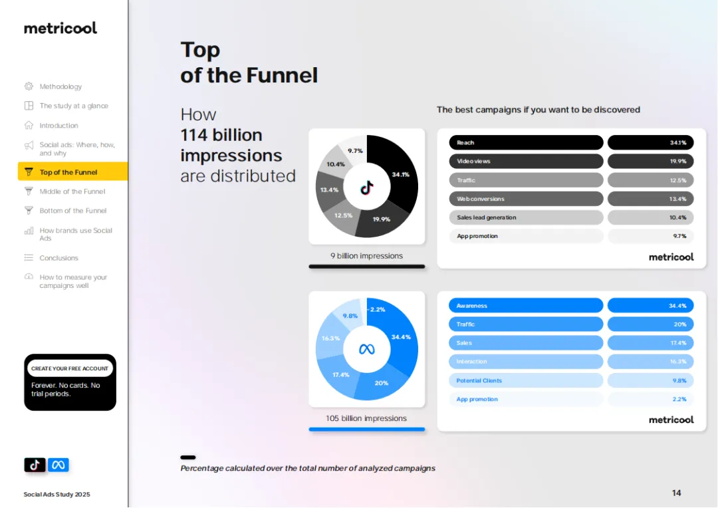Click the 105 billion impressions label

click(x=366, y=418)
